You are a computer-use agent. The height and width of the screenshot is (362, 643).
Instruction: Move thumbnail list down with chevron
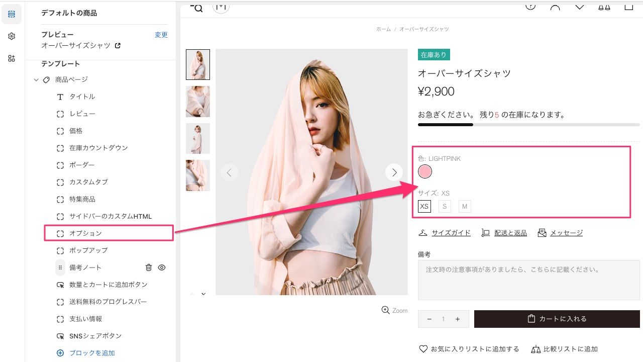tap(203, 294)
